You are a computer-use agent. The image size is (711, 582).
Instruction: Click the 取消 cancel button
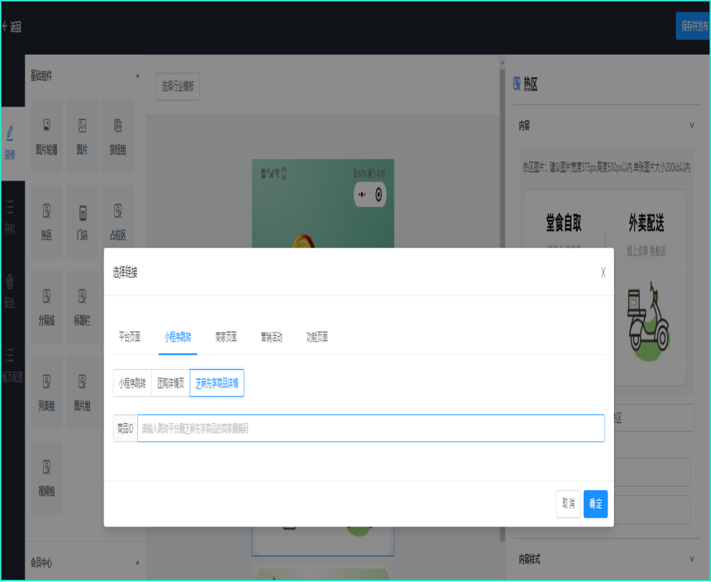point(568,504)
